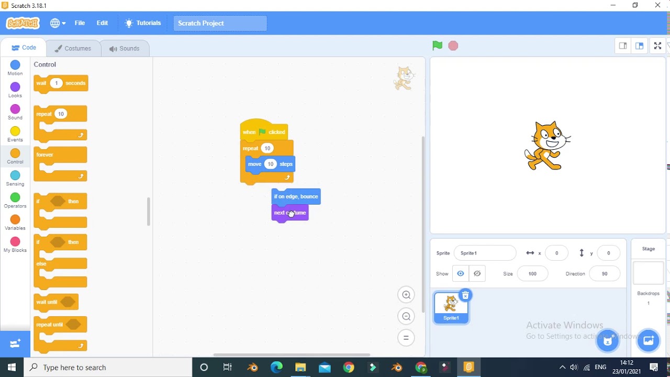Show the sprite using eye icon
This screenshot has width=670, height=377.
click(461, 273)
